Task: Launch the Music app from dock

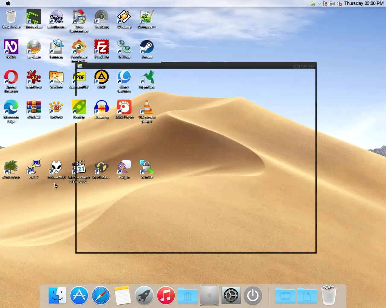Action: point(166,295)
